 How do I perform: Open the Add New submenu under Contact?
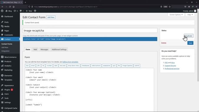5,48
